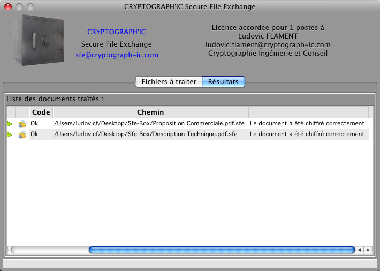Click Ok code in first result row
The height and width of the screenshot is (271, 380).
coord(34,123)
